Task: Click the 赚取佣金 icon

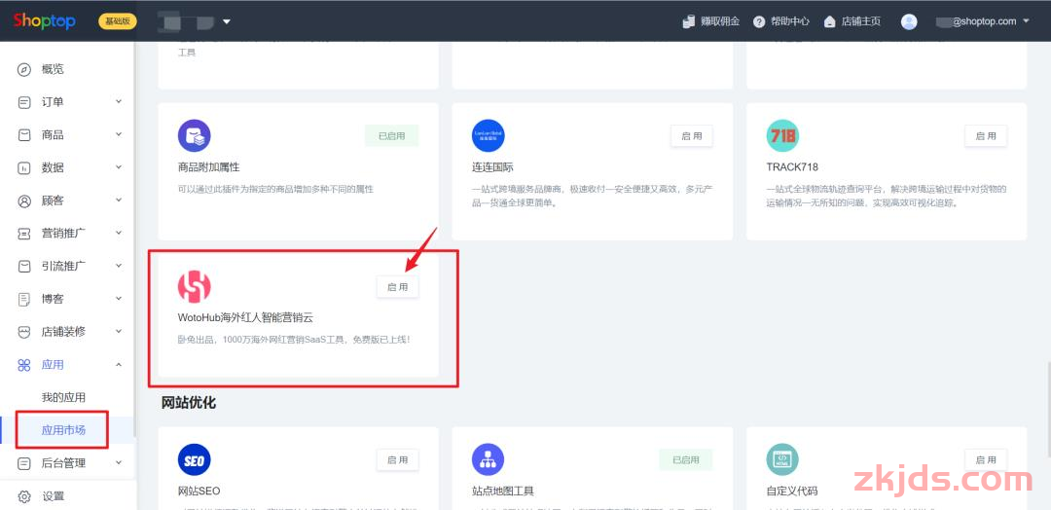Action: (x=688, y=21)
